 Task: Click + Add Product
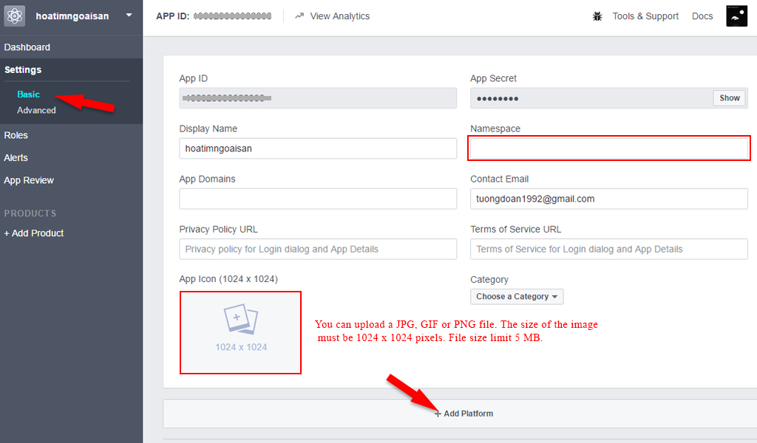pyautogui.click(x=34, y=233)
